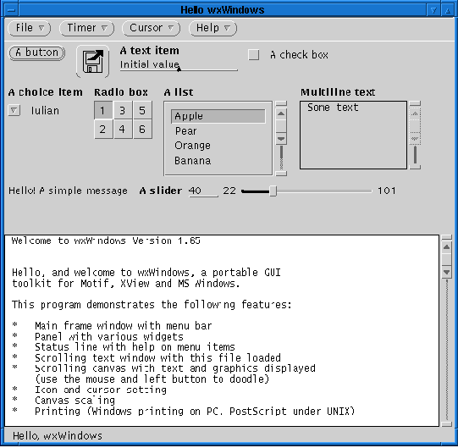Select radio box option 4
The width and height of the screenshot is (458, 448).
pos(123,130)
